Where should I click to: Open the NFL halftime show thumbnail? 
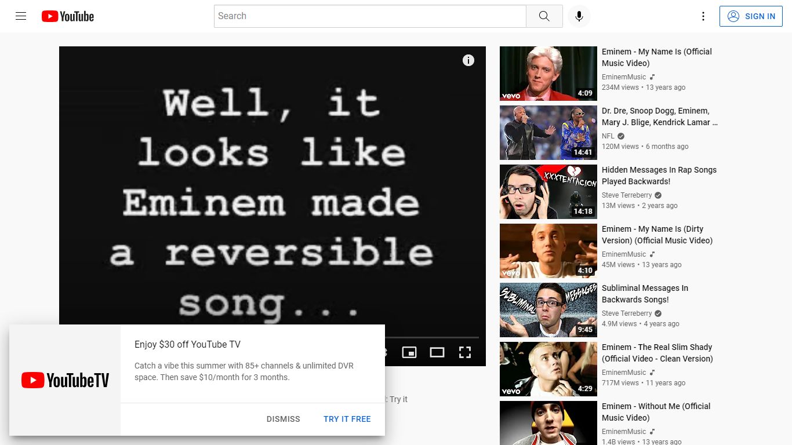click(548, 133)
